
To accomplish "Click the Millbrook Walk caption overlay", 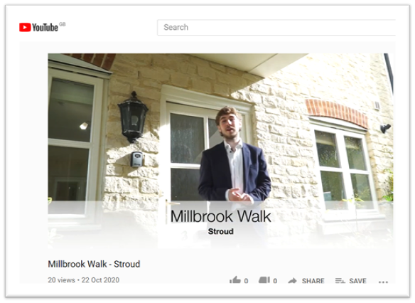I will [221, 216].
